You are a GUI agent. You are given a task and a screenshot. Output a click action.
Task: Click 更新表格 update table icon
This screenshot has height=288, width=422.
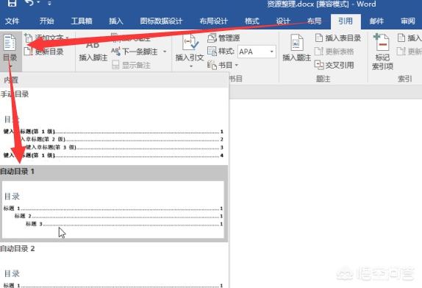(318, 52)
